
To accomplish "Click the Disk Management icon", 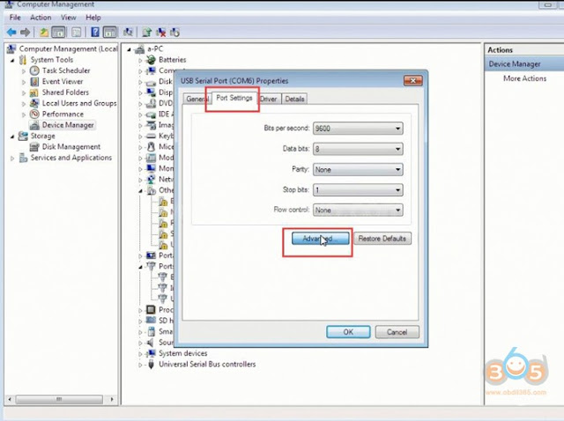I will point(34,147).
